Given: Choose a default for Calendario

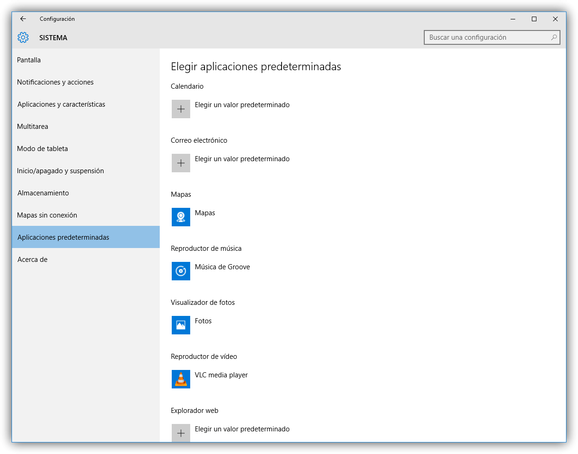Looking at the screenshot, I should [242, 105].
